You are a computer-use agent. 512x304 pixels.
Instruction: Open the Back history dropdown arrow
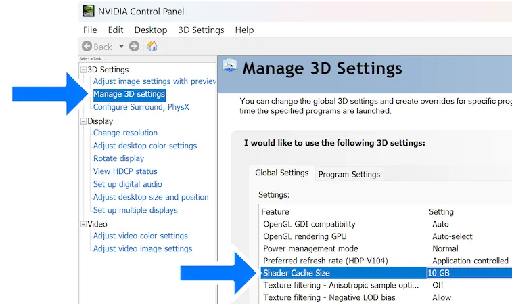(x=121, y=47)
